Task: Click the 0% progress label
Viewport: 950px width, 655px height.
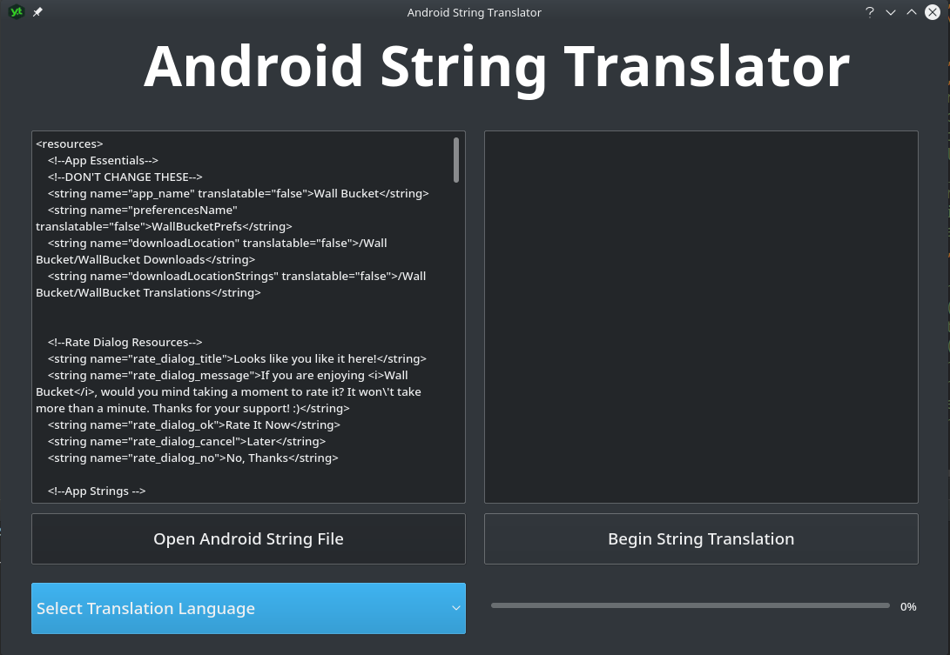Action: 908,606
